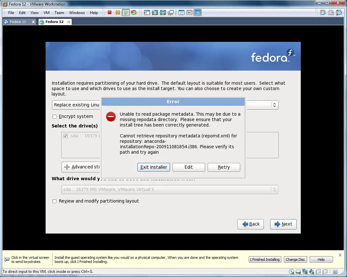Close the Fedora 12 tab with its X

point(69,22)
